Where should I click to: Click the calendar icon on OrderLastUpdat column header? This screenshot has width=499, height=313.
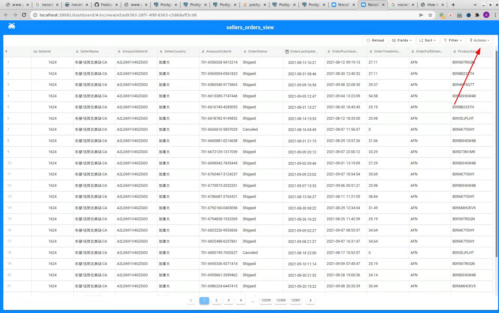287,51
